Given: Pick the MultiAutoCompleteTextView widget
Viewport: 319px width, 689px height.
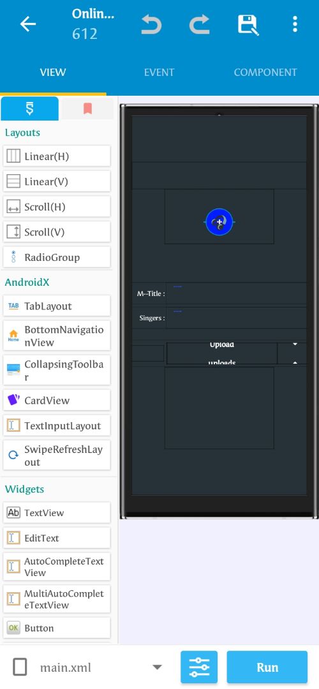Looking at the screenshot, I should 57,599.
